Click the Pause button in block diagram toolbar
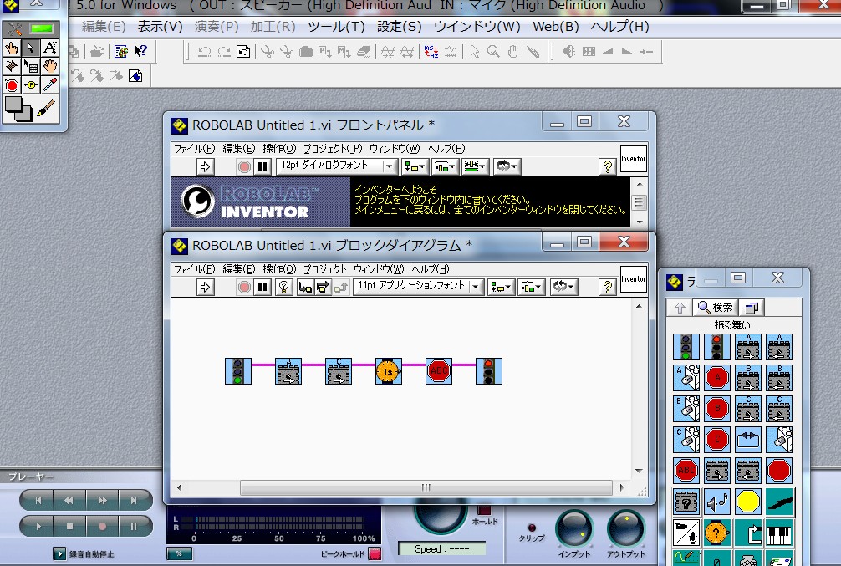This screenshot has height=566, width=841. click(262, 287)
